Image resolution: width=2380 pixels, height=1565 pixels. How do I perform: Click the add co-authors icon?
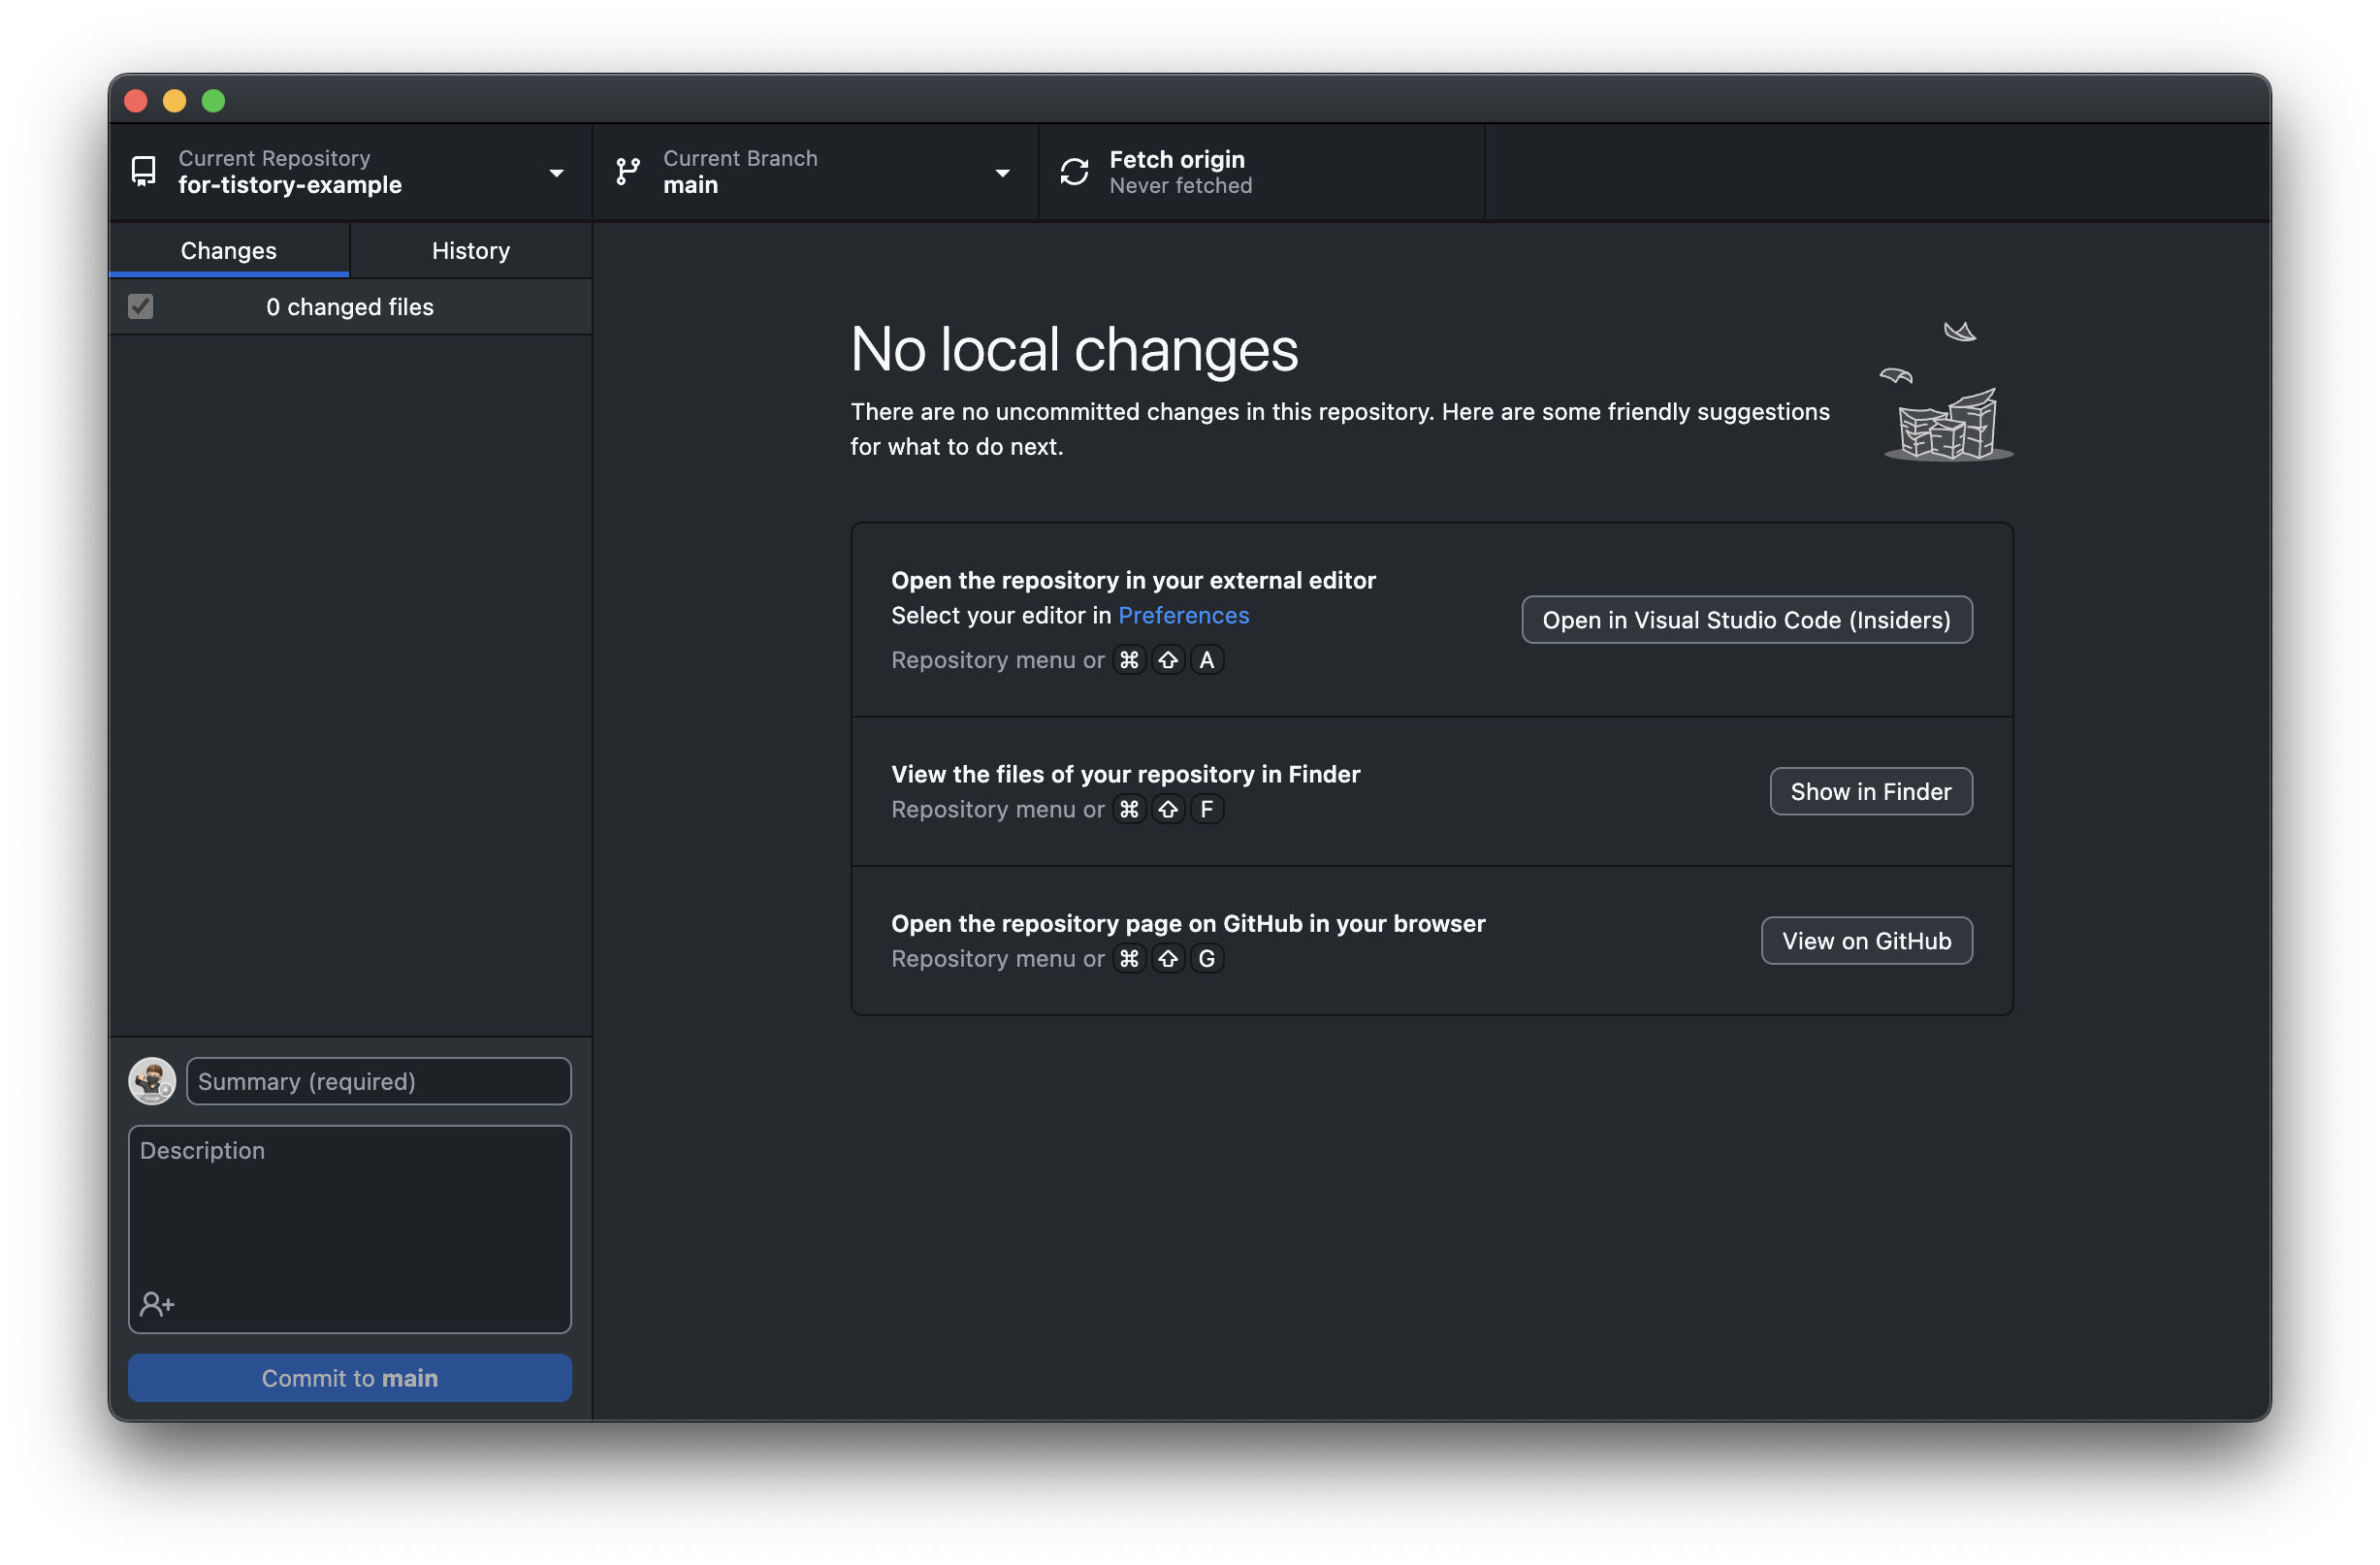[x=157, y=1303]
